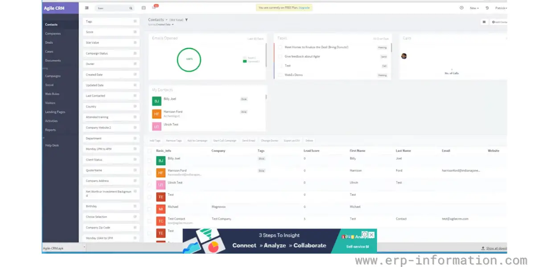Click the Add Tags button
This screenshot has width=535, height=267.
point(155,141)
